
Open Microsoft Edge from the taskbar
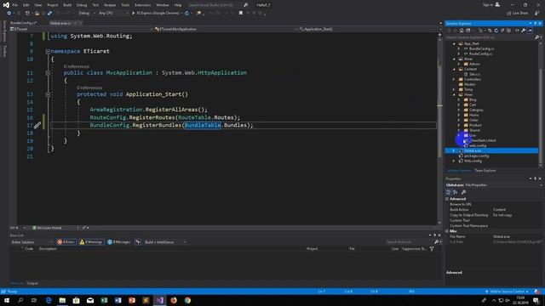click(49, 300)
